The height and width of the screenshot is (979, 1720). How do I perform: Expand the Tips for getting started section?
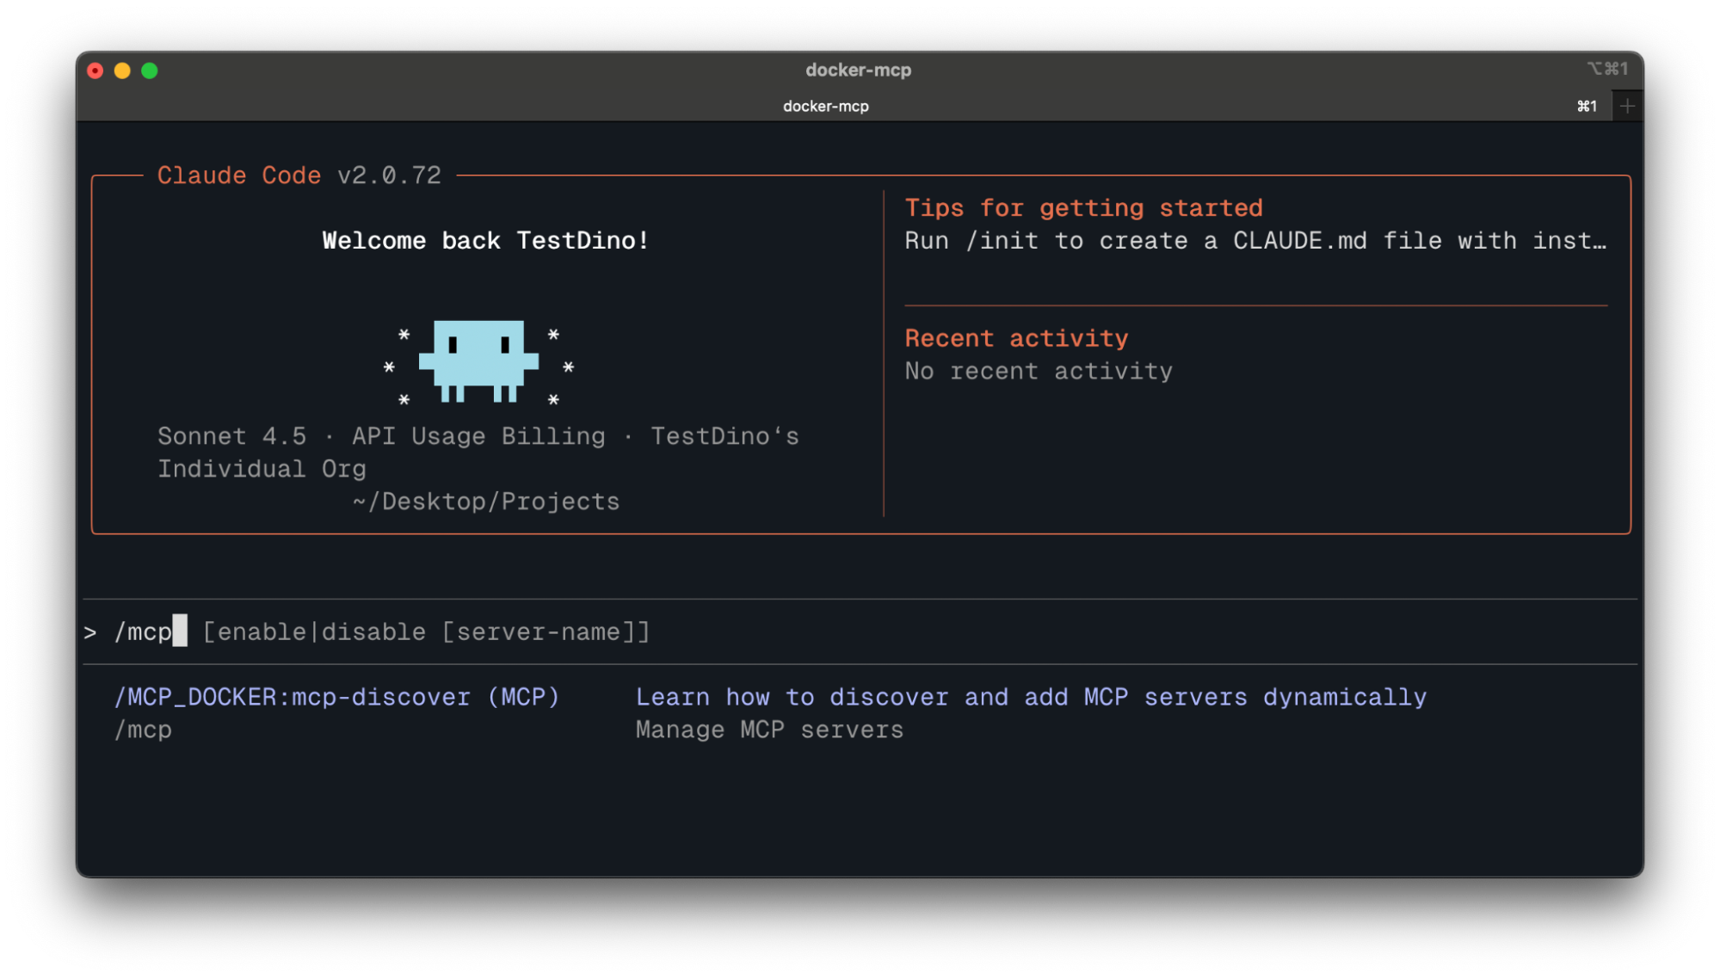point(1083,207)
